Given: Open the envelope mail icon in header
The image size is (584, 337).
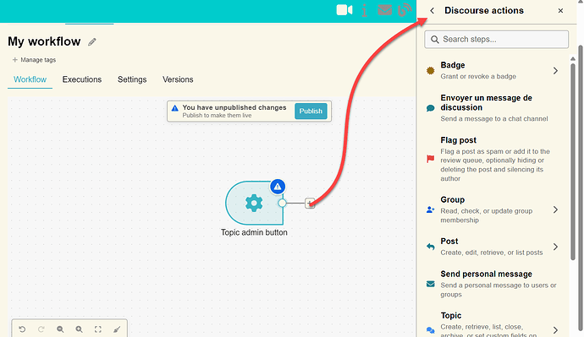Looking at the screenshot, I should (385, 10).
